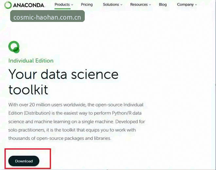This screenshot has width=216, height=170.
Task: Expand the Resources dropdown arrow
Action: (150, 5)
